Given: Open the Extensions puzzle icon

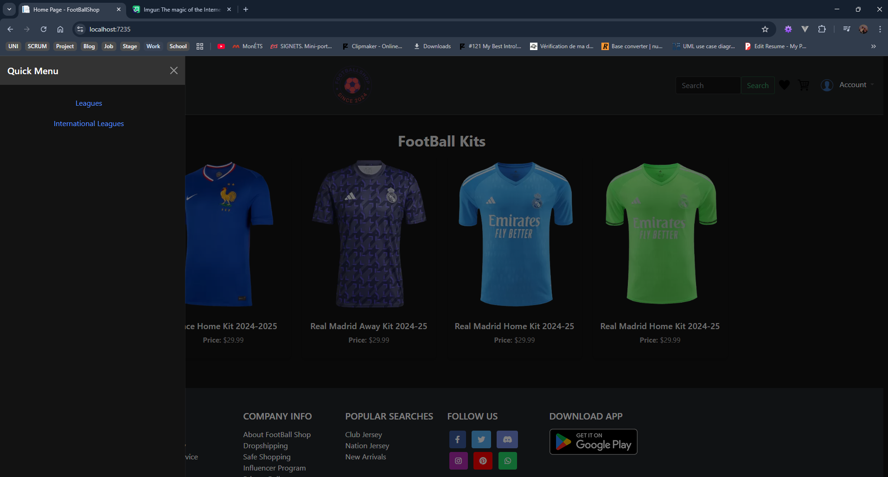Looking at the screenshot, I should pos(822,29).
